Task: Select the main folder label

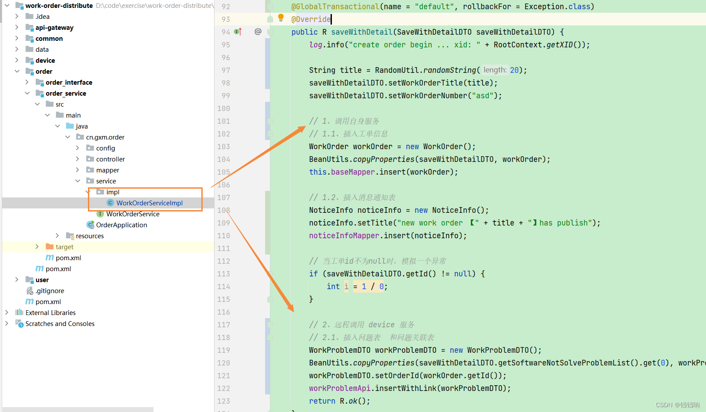Action: (x=73, y=115)
